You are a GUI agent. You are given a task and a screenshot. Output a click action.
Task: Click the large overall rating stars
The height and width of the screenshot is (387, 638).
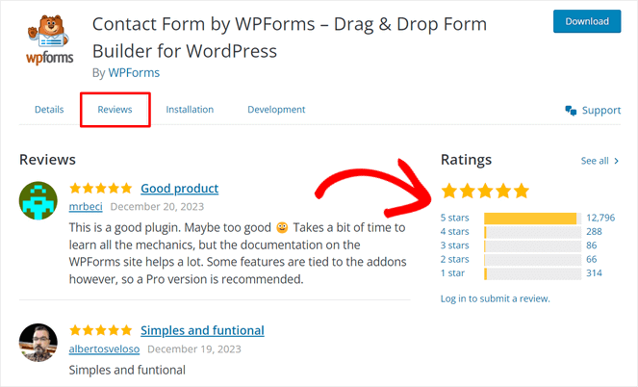pos(485,191)
